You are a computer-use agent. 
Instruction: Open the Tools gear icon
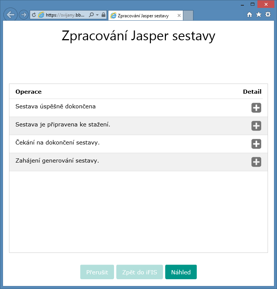click(x=268, y=14)
